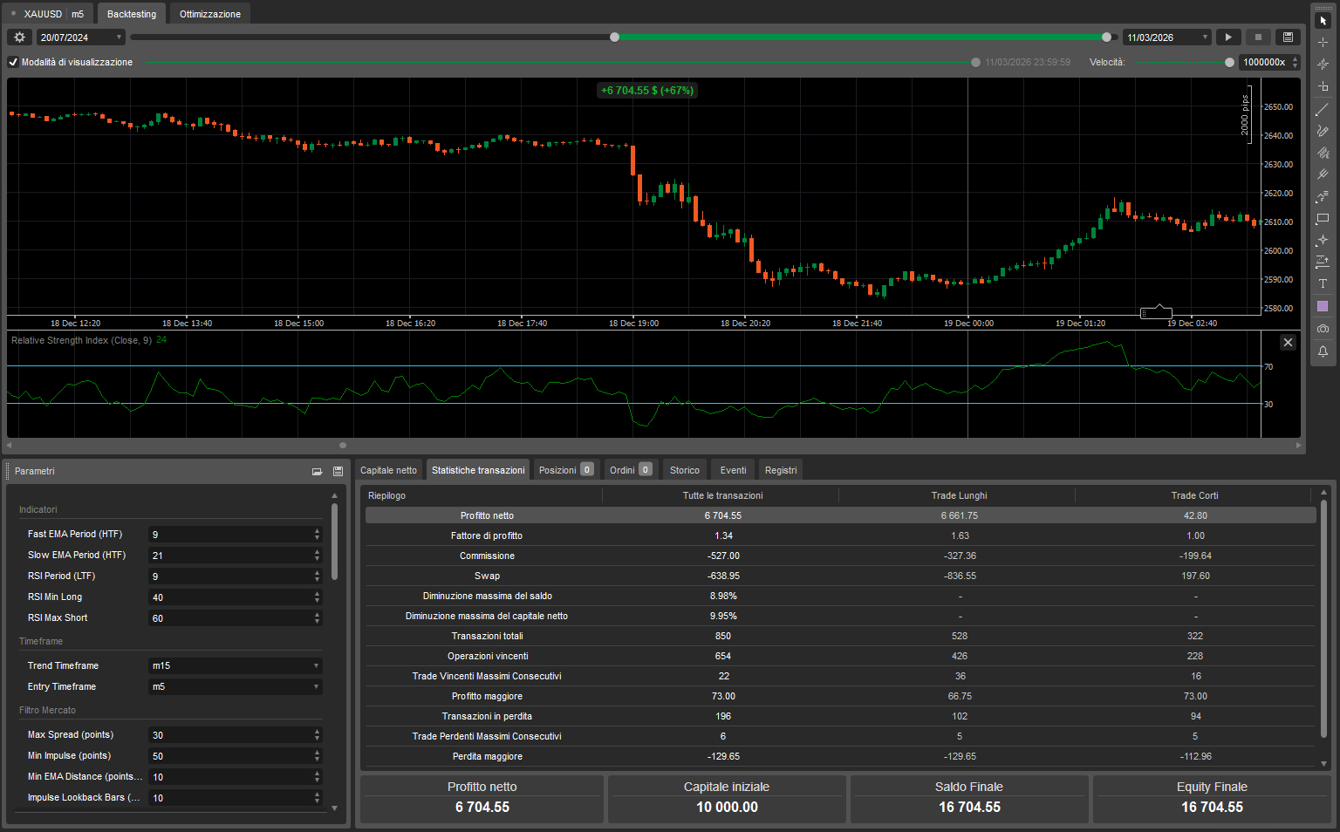
Task: Click the playback position 23:59:59 slider handle
Action: point(975,62)
